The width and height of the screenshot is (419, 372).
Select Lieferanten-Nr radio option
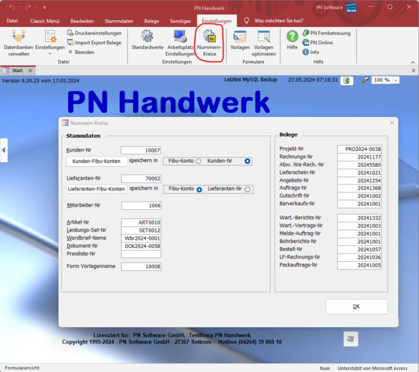coord(247,189)
